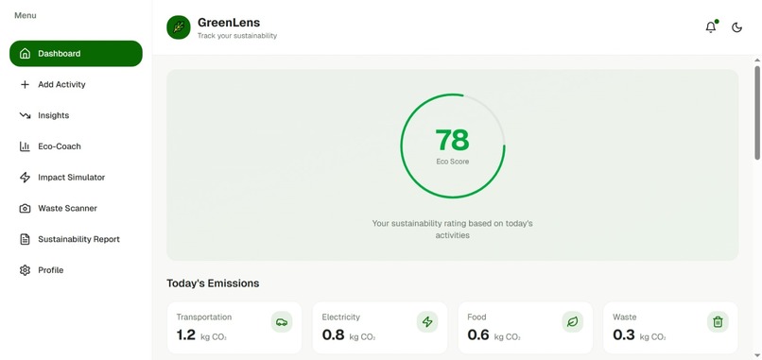
Task: Click the camera icon beside Waste Scanner
Action: 25,209
